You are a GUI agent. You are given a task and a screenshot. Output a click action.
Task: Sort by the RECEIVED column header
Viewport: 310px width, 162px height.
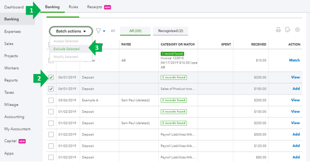pyautogui.click(x=258, y=44)
